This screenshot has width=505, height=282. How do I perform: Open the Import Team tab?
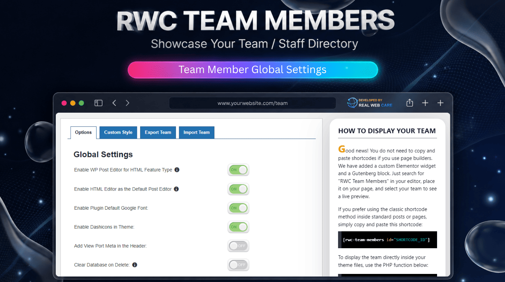tap(196, 133)
